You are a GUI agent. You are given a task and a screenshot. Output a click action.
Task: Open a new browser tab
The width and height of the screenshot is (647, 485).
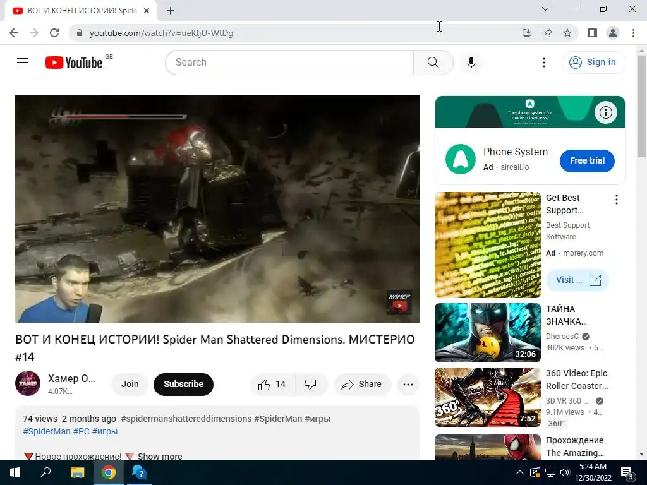click(171, 11)
